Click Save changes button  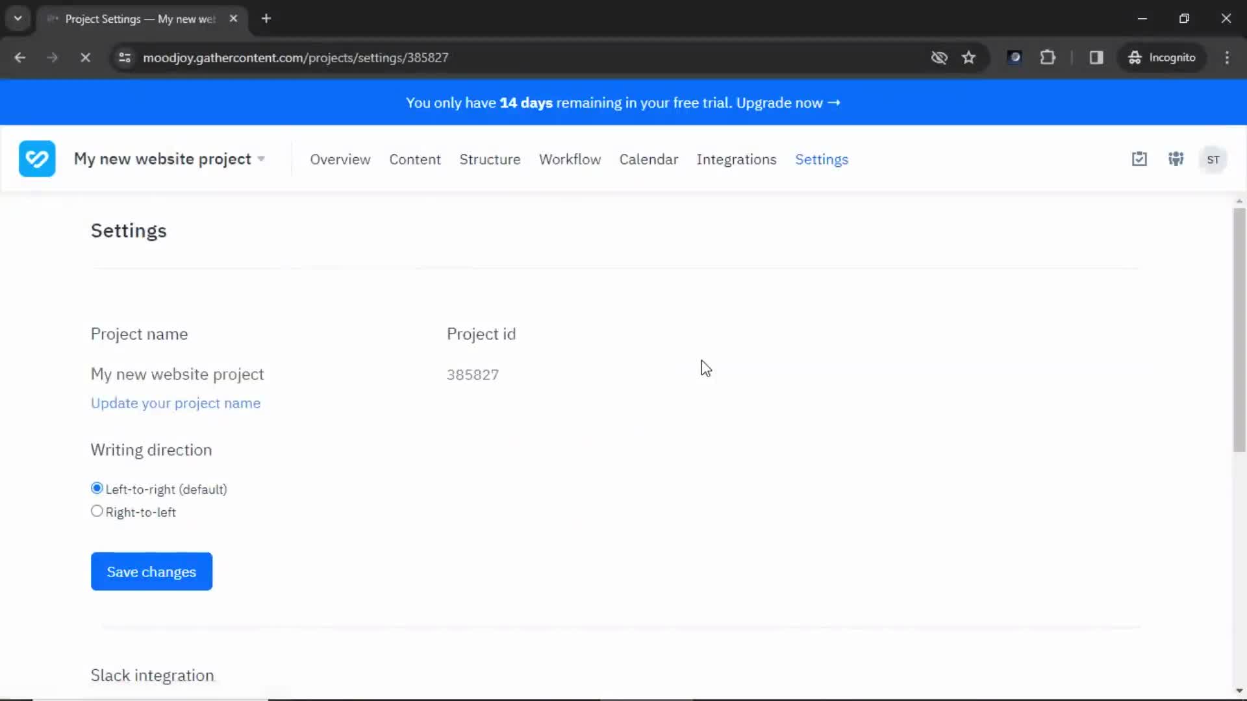pyautogui.click(x=151, y=572)
